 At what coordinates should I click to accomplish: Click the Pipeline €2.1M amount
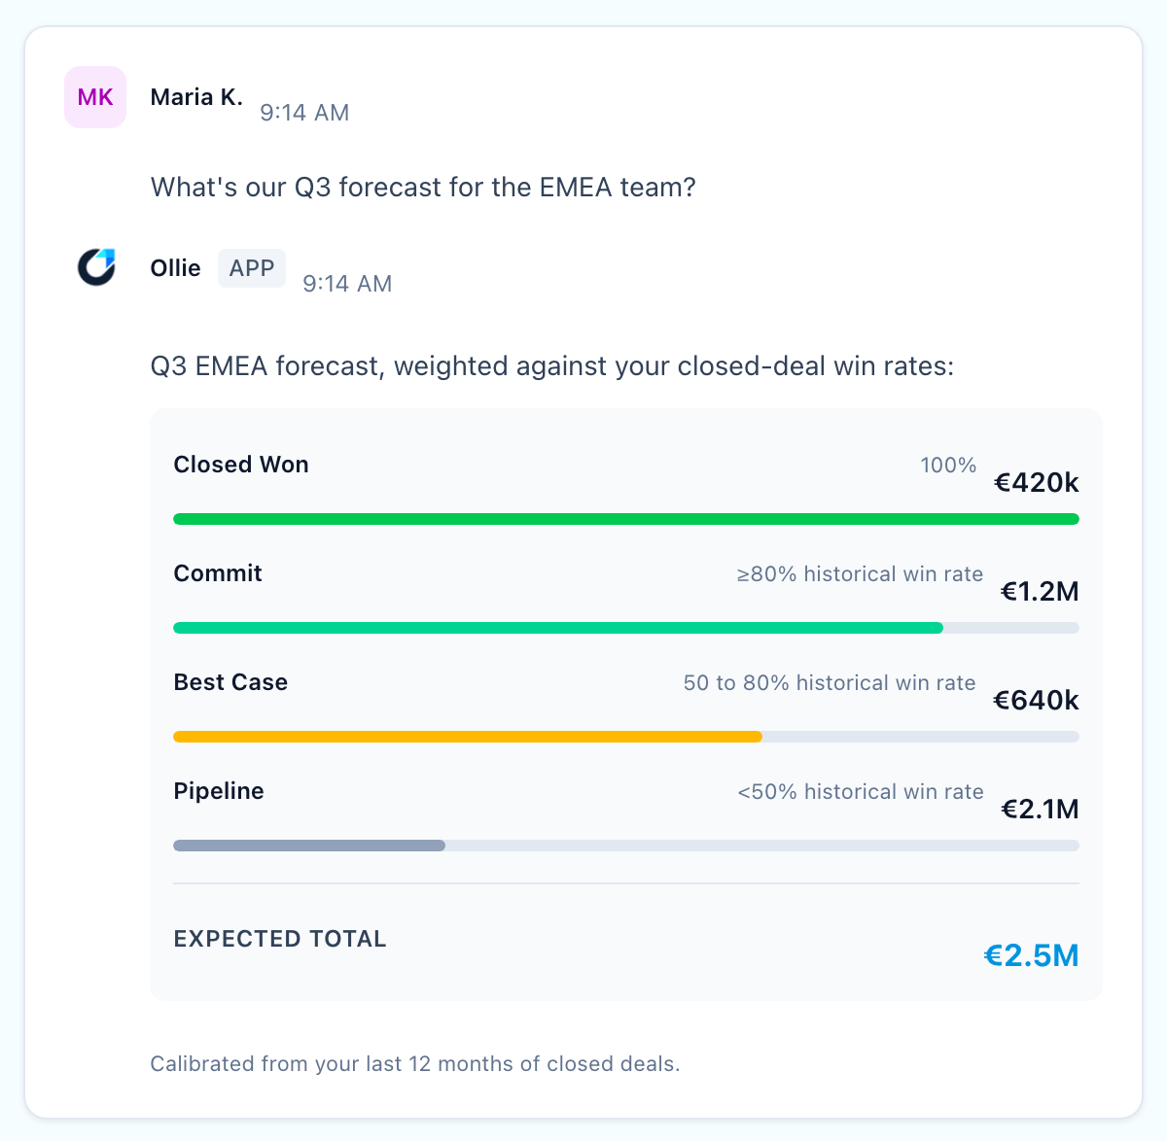click(x=1041, y=810)
